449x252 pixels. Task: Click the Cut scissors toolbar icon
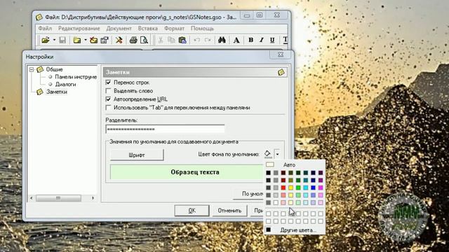161,40
